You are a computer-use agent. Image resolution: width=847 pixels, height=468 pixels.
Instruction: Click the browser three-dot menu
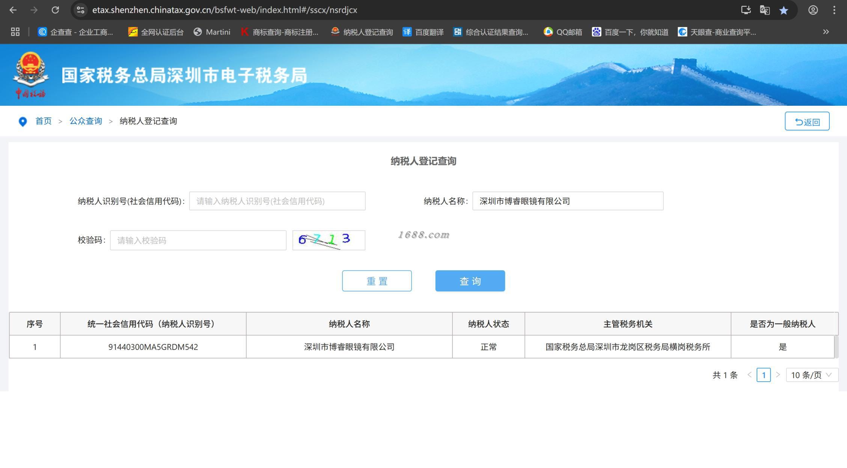[834, 10]
